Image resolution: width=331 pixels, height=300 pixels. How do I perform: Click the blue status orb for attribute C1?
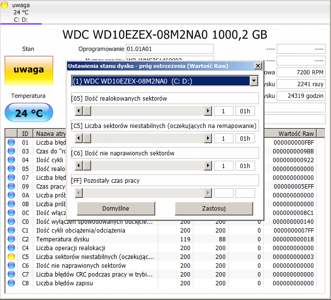pos(11,230)
